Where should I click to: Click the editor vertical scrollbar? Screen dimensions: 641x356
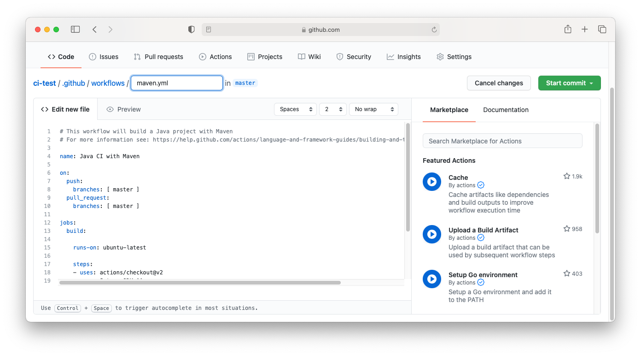pos(408,177)
